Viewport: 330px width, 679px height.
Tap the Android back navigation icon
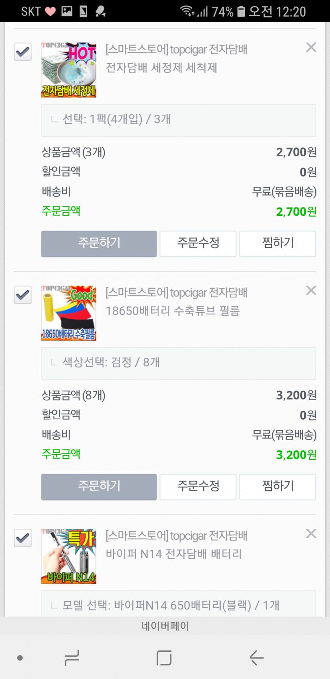tap(256, 658)
